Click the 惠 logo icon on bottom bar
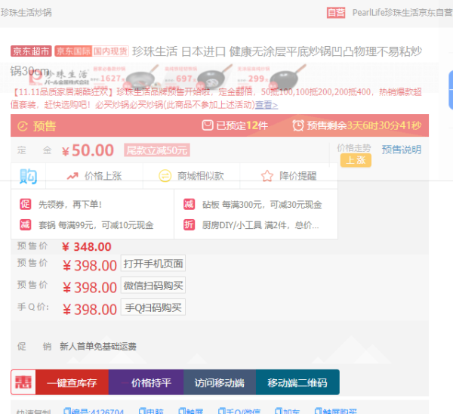This screenshot has width=453, height=414. (23, 382)
